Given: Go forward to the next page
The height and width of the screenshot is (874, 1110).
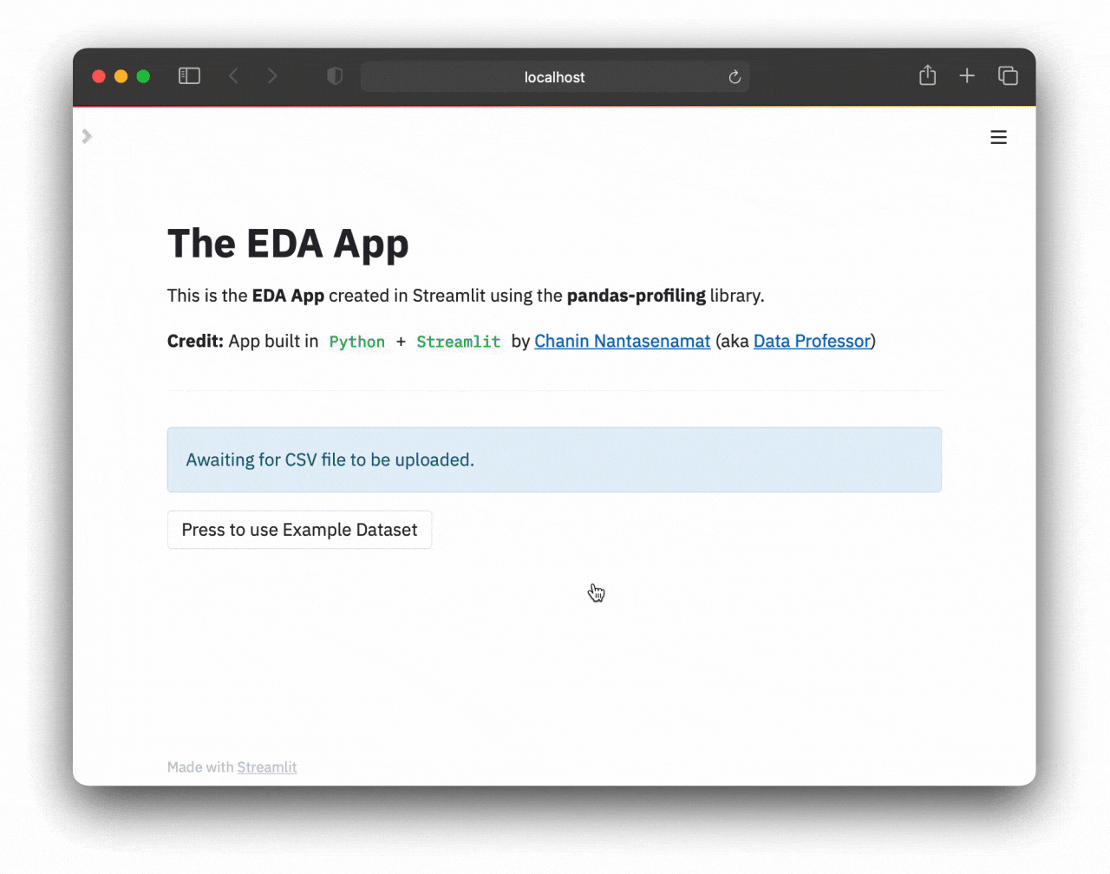Looking at the screenshot, I should pyautogui.click(x=272, y=76).
